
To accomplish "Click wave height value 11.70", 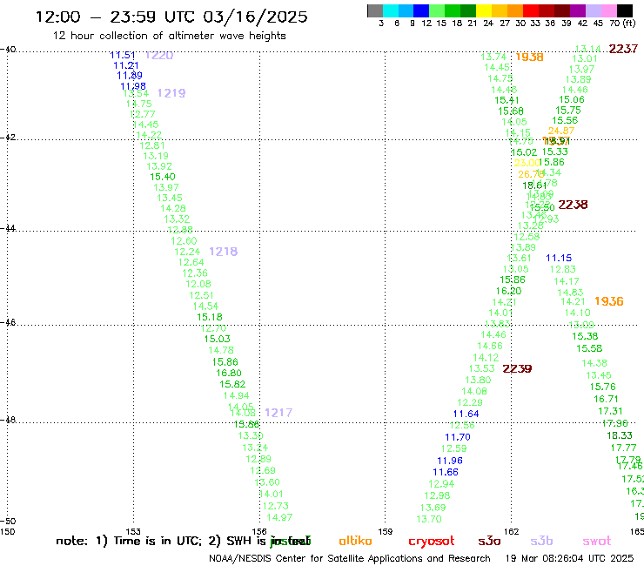I will 458,437.
